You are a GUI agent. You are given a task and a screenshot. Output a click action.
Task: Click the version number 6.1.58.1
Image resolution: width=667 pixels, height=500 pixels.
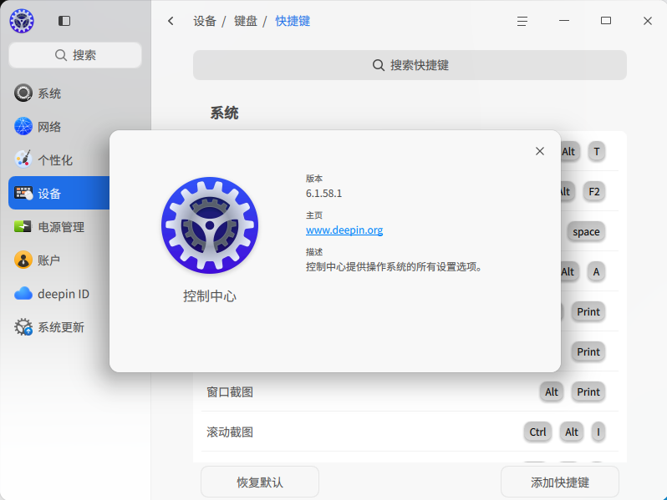point(323,194)
